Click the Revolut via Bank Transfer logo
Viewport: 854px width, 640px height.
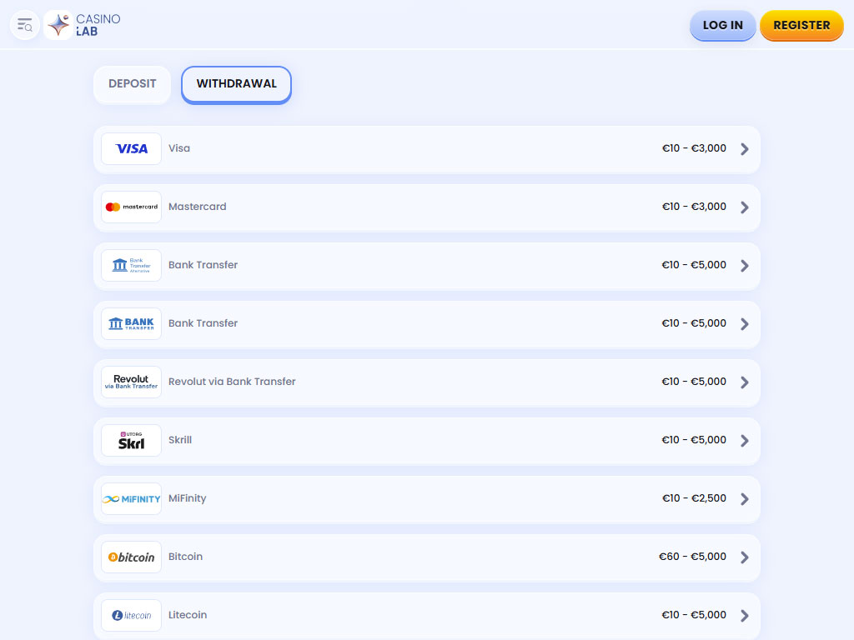(131, 382)
